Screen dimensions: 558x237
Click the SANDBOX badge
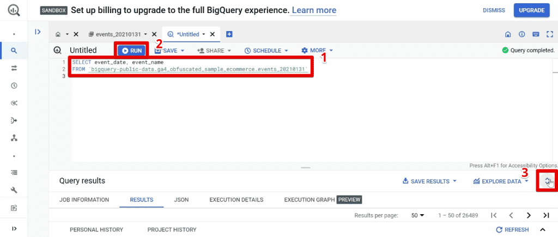tap(53, 10)
